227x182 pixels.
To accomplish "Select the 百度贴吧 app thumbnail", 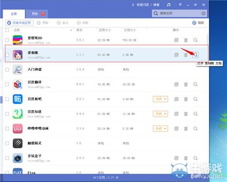I will tap(18, 99).
